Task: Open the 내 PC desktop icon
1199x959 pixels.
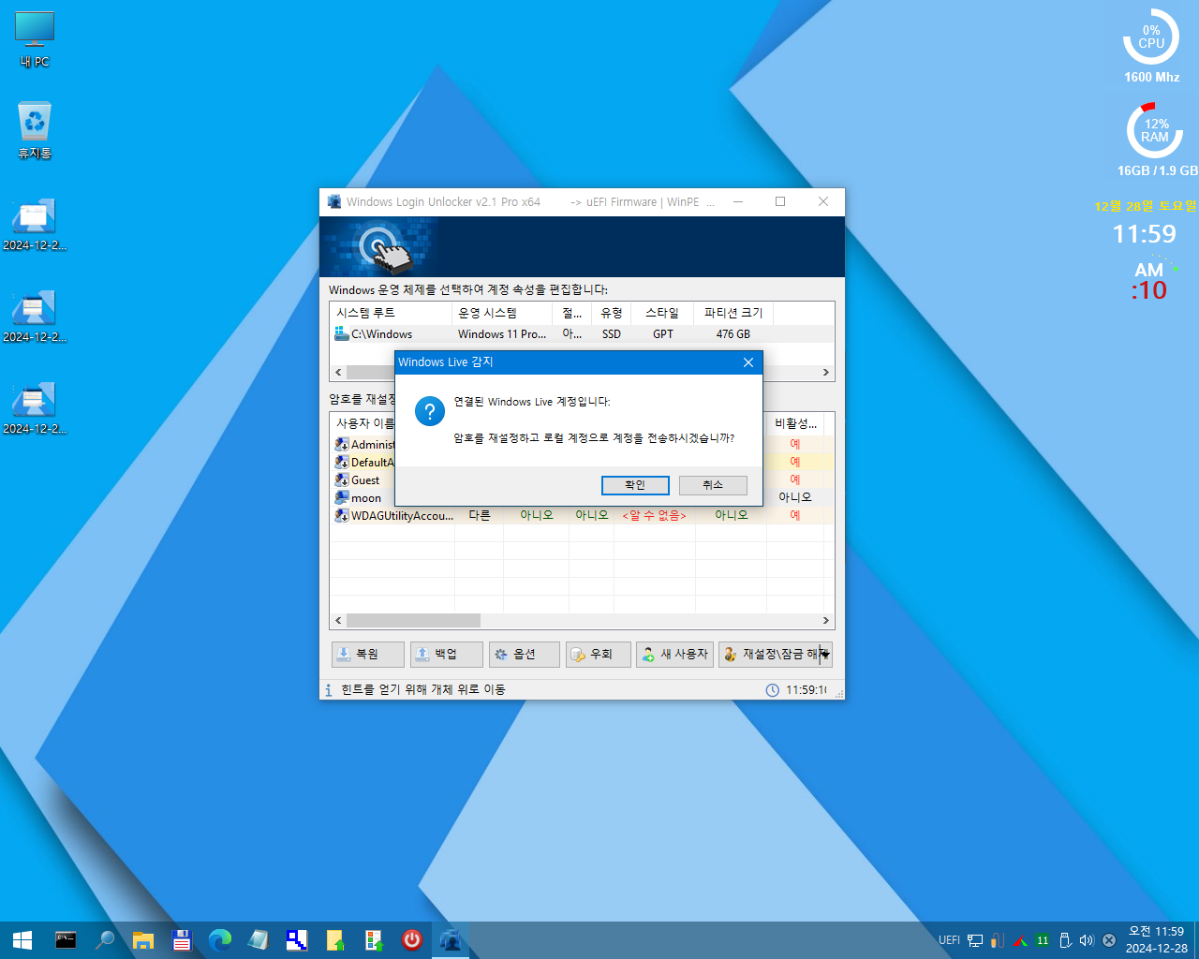Action: [x=35, y=39]
